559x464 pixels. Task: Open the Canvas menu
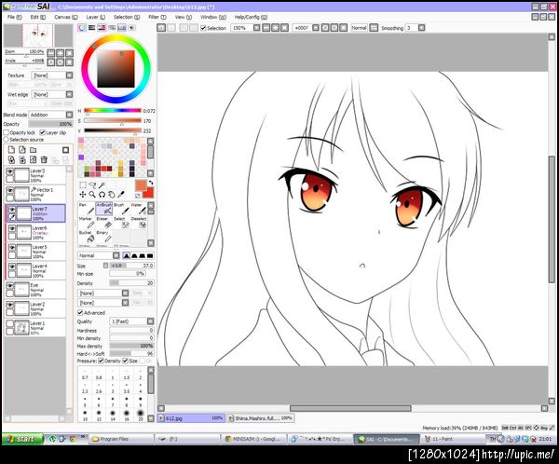click(x=65, y=17)
